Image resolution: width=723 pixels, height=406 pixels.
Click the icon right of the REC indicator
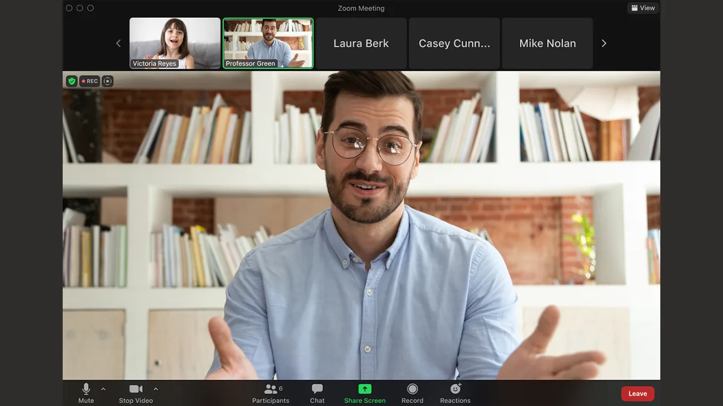(x=107, y=81)
